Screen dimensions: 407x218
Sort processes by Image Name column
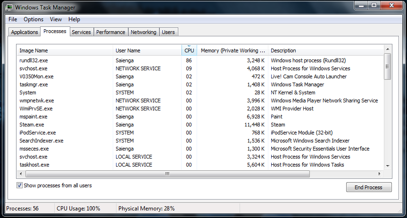tap(65, 50)
